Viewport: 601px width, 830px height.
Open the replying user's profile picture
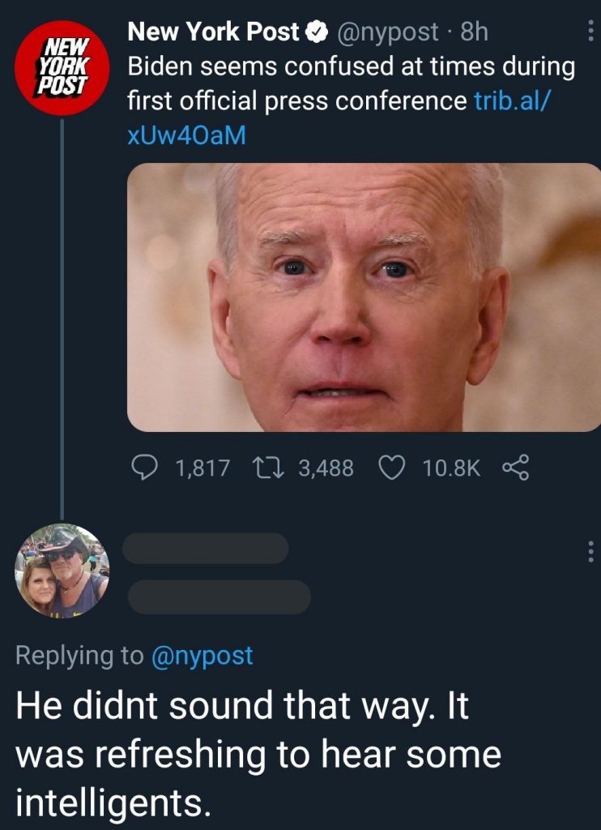tap(62, 571)
